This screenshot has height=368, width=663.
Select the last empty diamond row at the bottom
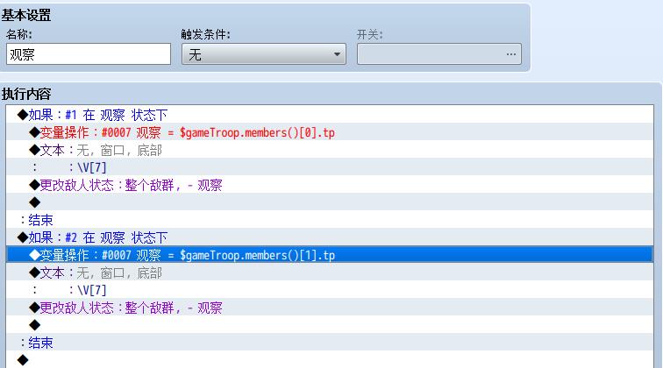330,359
